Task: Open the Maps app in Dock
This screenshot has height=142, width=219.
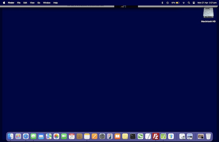Action: point(49,136)
